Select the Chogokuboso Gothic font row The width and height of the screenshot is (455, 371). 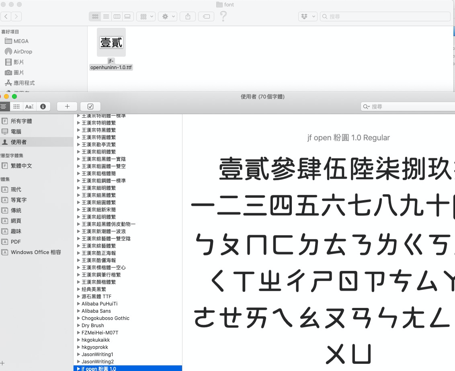tap(128, 318)
